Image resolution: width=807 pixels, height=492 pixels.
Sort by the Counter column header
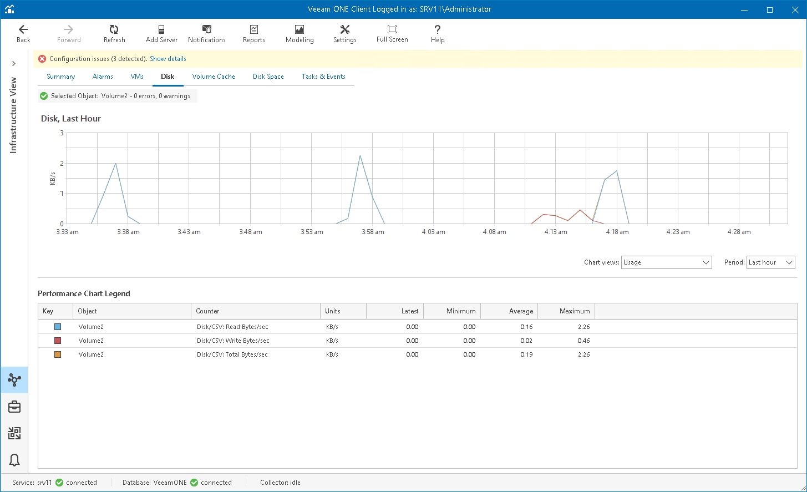[256, 311]
